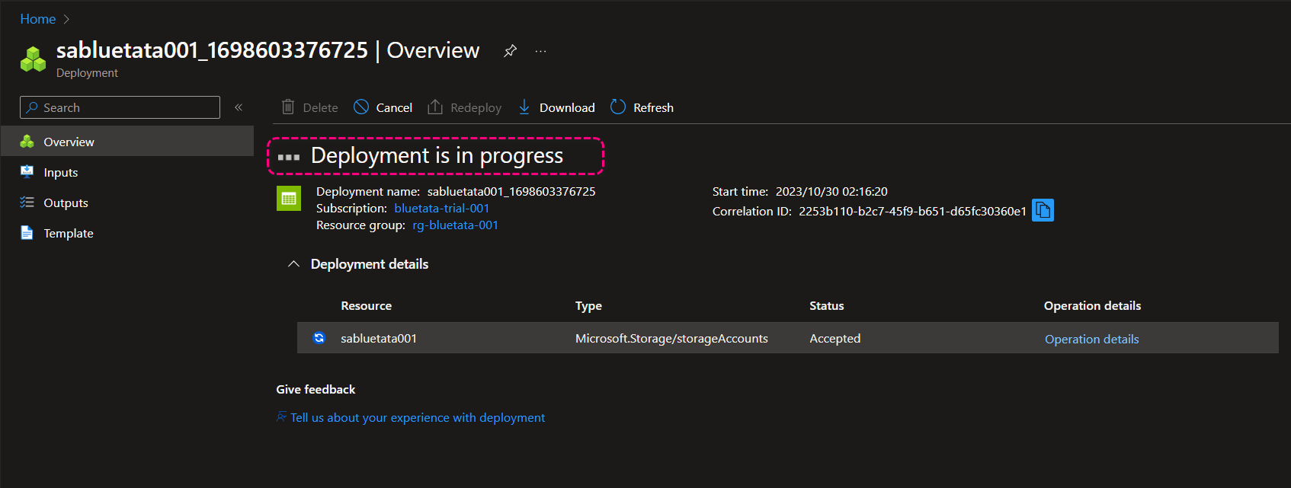Click the Microsoft.Storage/storageAccounts type cell
This screenshot has height=488, width=1291.
[671, 338]
